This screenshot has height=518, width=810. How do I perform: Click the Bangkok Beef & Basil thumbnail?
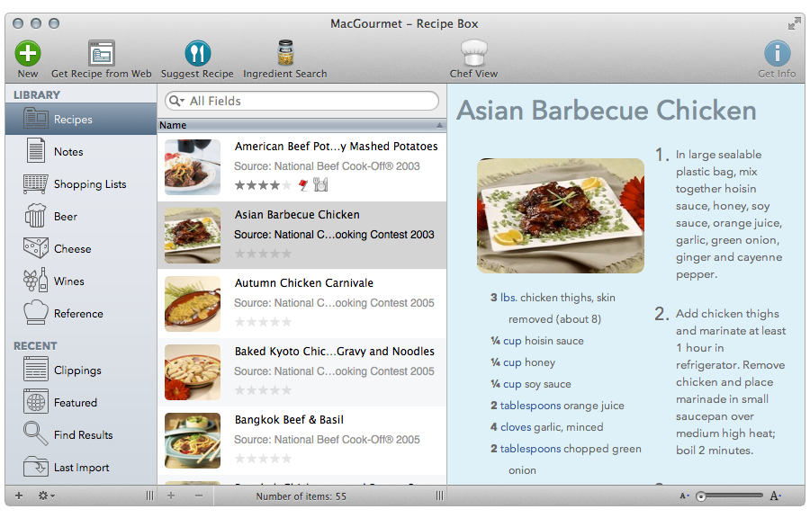pos(193,441)
